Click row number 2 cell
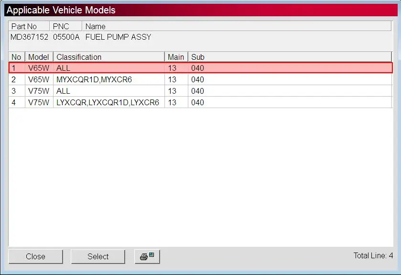Screen dimensions: 401x275 coord(17,79)
